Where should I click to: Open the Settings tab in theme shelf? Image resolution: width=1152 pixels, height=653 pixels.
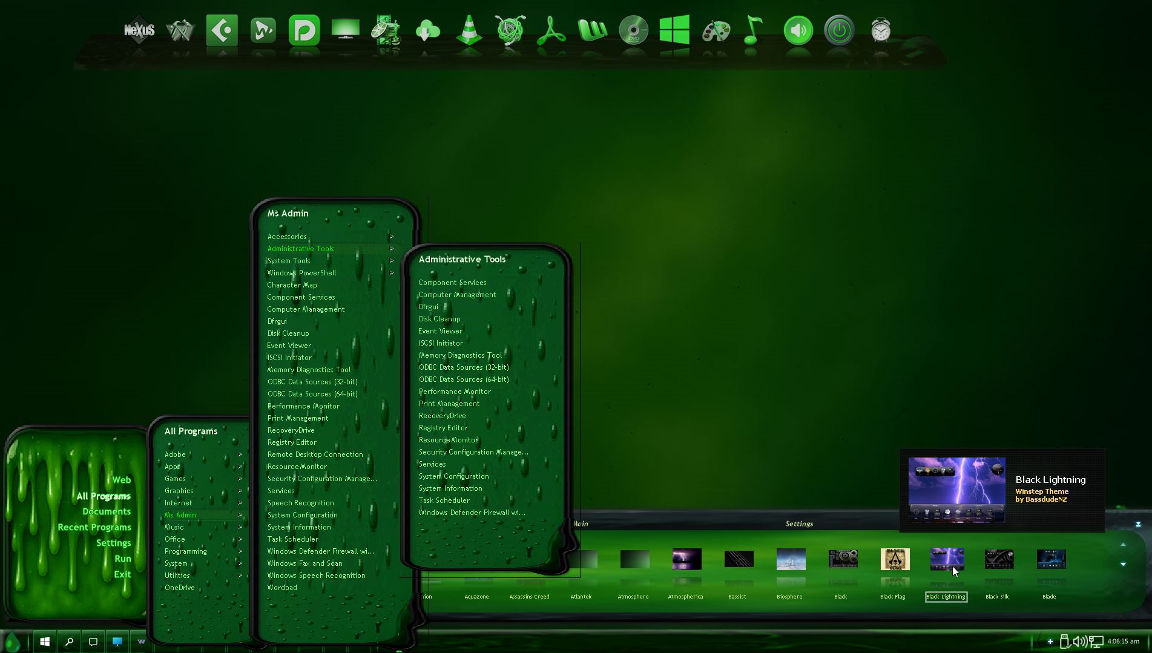pyautogui.click(x=799, y=523)
